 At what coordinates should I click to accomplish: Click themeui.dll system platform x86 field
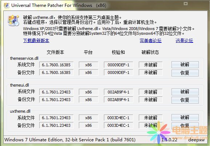(89, 92)
